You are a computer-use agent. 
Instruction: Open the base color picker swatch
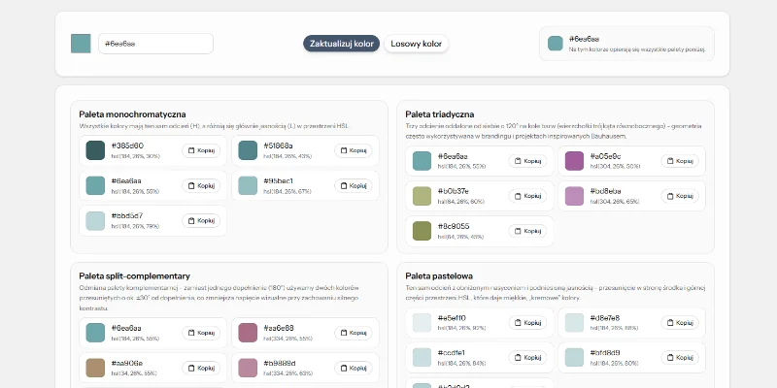click(81, 44)
